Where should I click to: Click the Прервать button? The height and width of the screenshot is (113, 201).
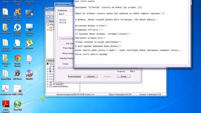click(107, 76)
